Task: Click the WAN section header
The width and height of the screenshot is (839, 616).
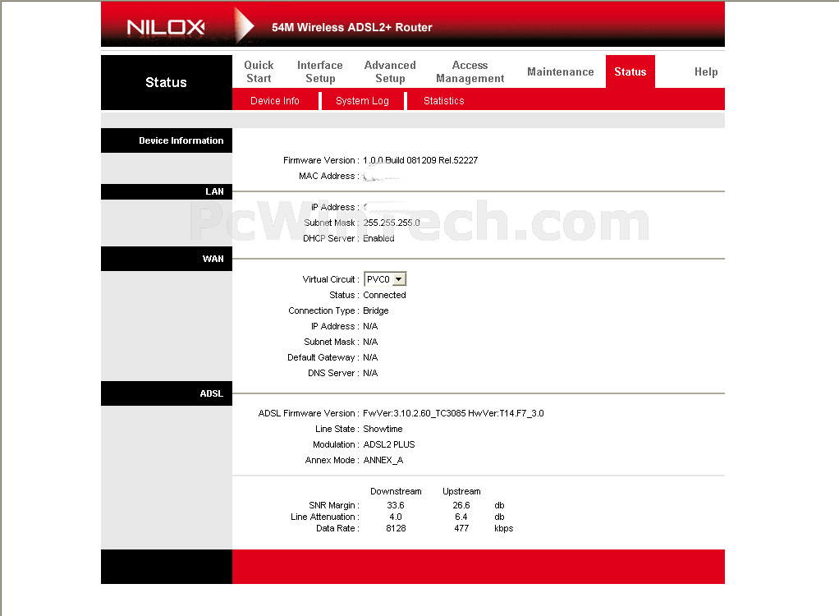Action: coord(167,259)
